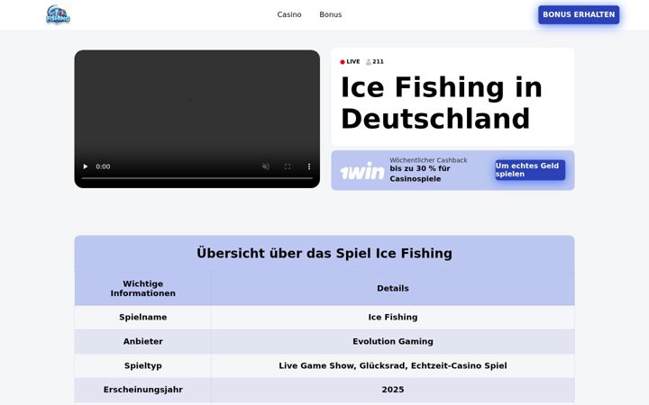Enter fullscreen on the video player
Screen dimensions: 649x405
coord(288,166)
